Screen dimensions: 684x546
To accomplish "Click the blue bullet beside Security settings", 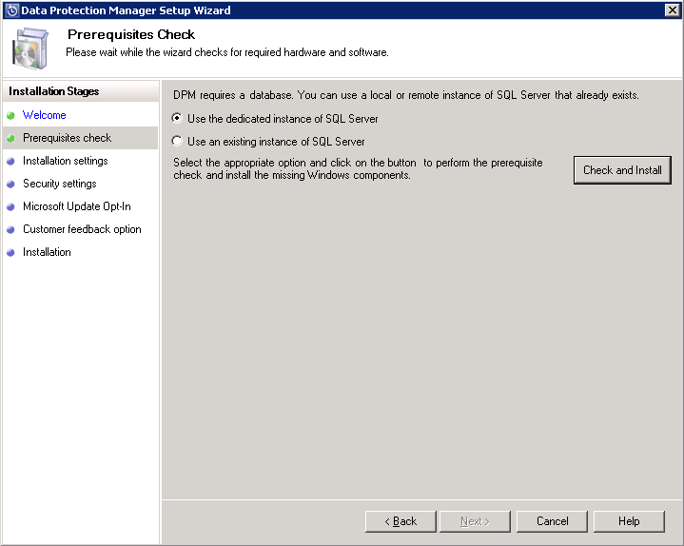I will point(10,184).
